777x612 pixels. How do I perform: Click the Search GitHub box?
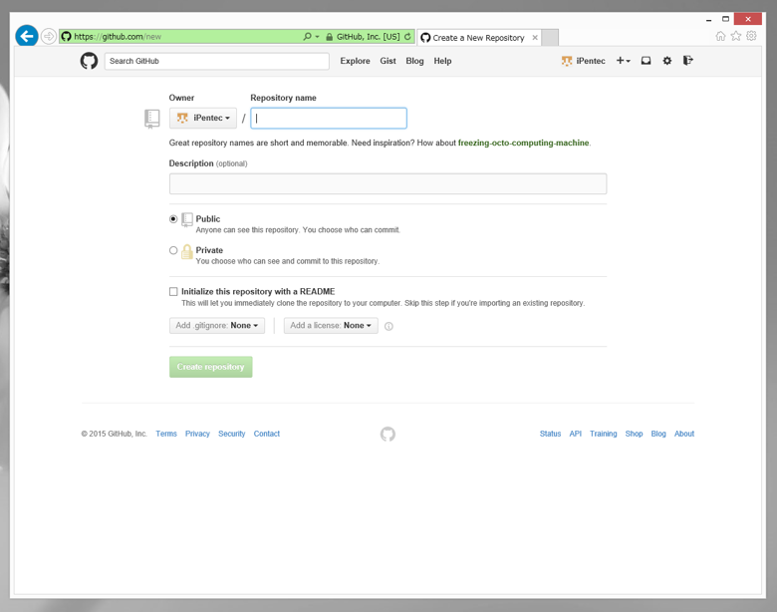tap(217, 61)
